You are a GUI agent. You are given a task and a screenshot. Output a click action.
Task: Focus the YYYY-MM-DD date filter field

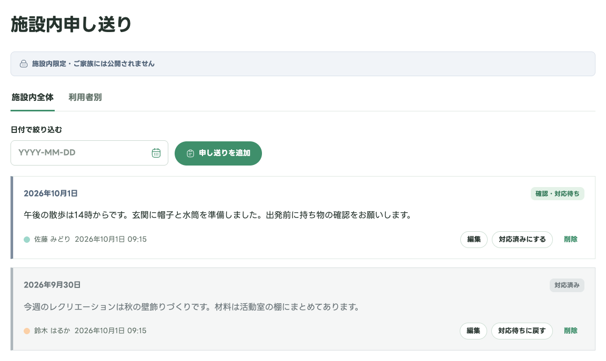89,153
